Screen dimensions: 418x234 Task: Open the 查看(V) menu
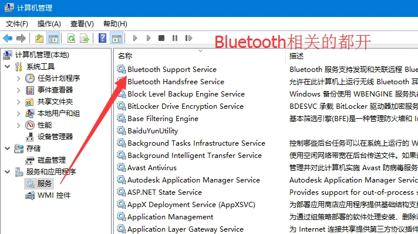tap(82, 24)
